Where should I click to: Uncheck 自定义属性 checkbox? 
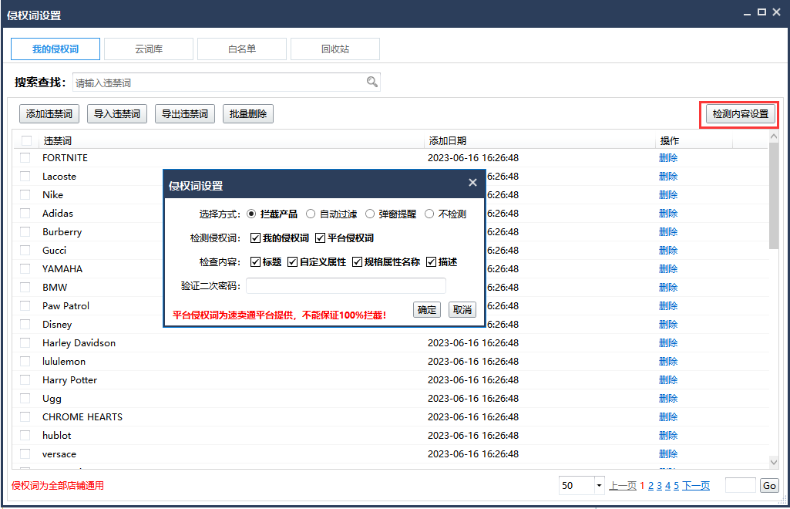(293, 261)
